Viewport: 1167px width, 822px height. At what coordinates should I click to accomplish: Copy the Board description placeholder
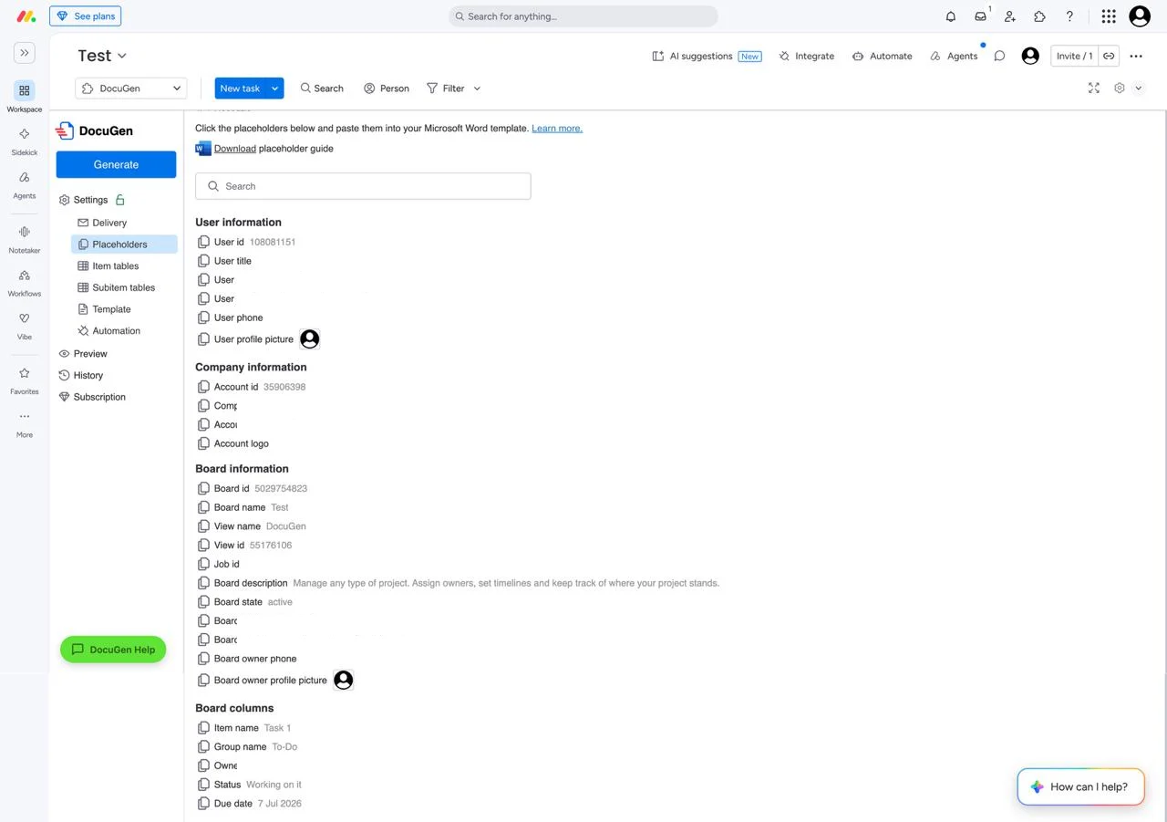coord(204,583)
